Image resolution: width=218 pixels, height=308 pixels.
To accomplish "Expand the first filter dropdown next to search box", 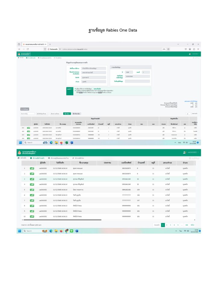I will 42,114.
